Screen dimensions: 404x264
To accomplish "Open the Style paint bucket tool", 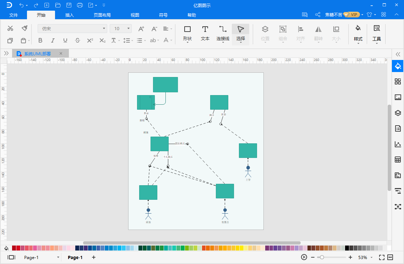I will [358, 34].
